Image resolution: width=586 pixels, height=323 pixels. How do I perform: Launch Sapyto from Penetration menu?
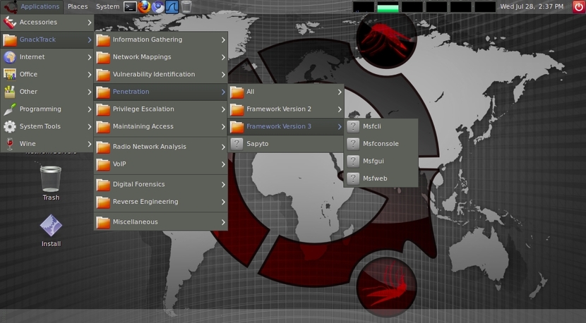[x=285, y=144]
